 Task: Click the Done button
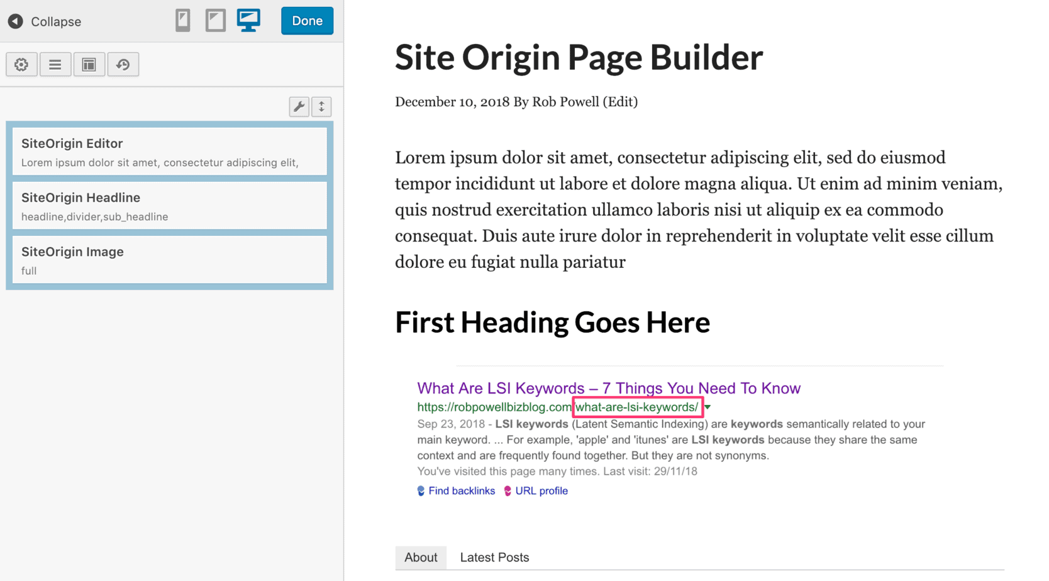307,20
